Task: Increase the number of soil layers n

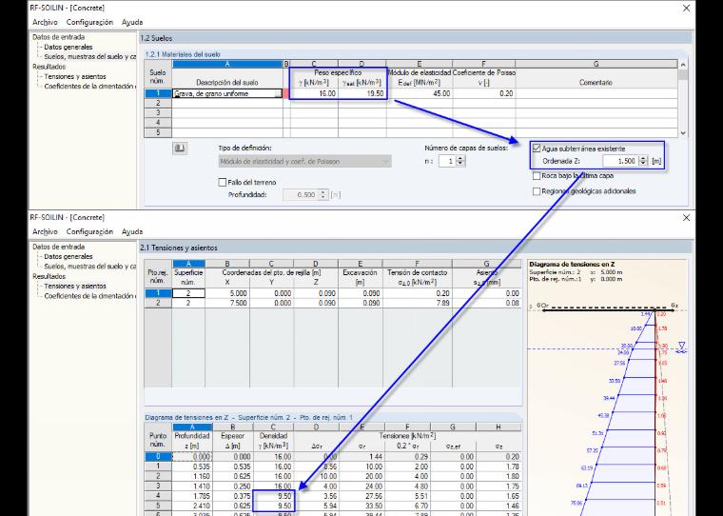Action: coord(460,159)
